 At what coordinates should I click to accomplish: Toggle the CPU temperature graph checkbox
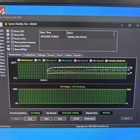pos(35,60)
